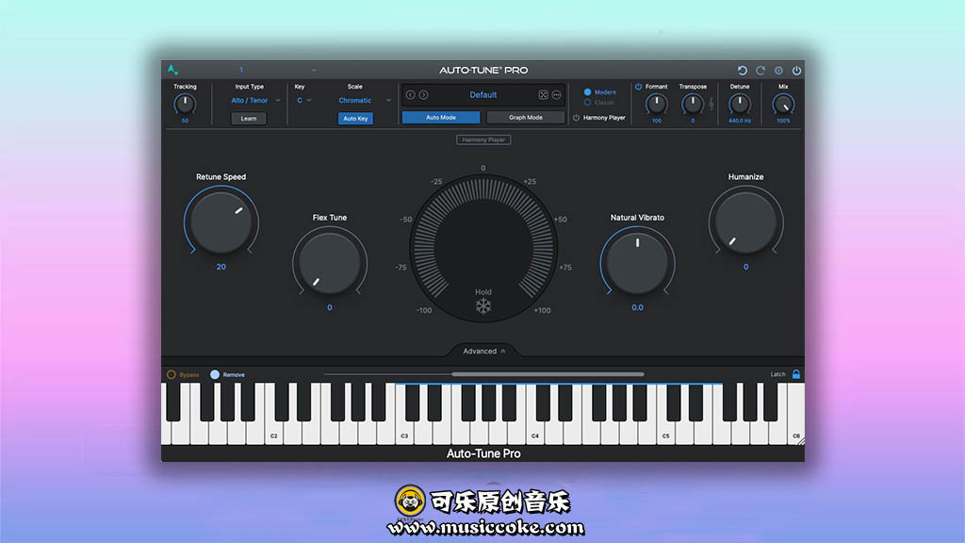Viewport: 965px width, 543px height.
Task: Click the Natural Vibrato knob
Action: 637,263
